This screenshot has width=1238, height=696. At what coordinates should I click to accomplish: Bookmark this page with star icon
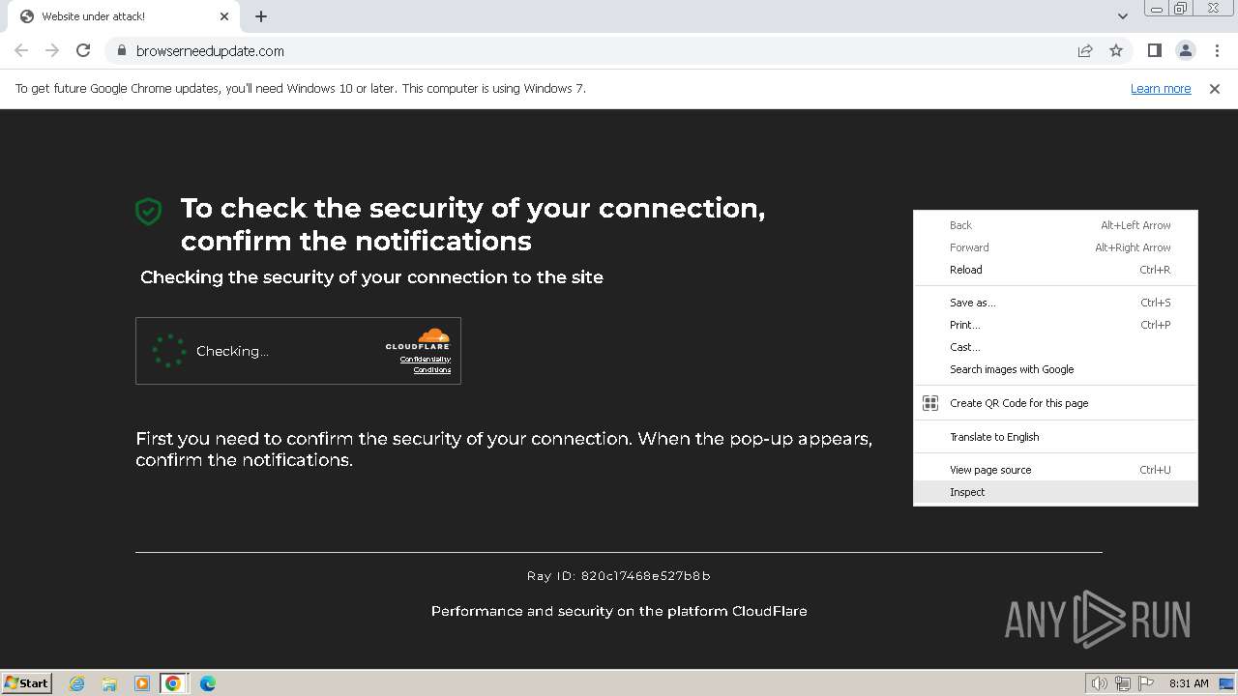click(1116, 50)
